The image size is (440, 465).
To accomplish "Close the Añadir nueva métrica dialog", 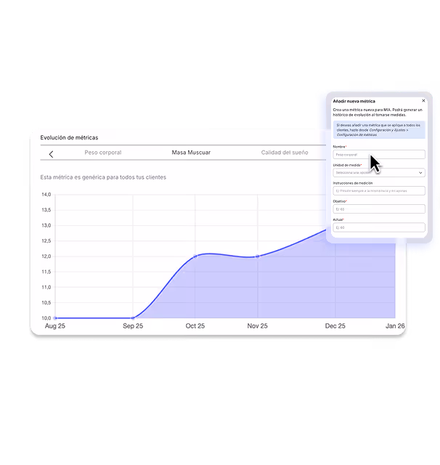I will click(423, 101).
